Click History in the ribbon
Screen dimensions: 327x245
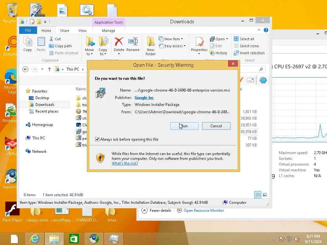[x=218, y=53]
